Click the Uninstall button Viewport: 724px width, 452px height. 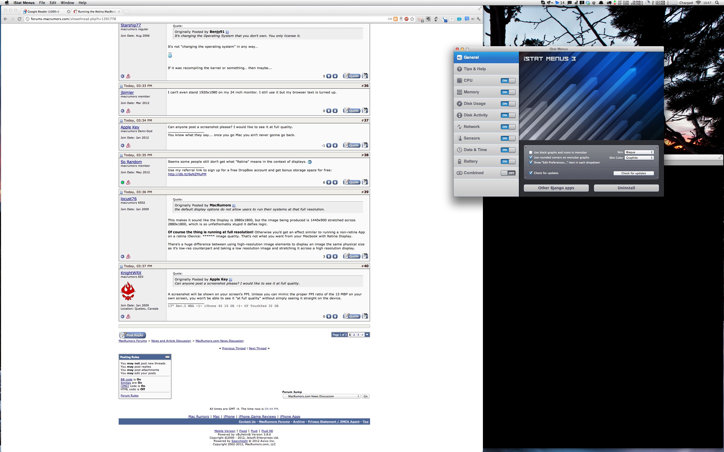coord(626,188)
